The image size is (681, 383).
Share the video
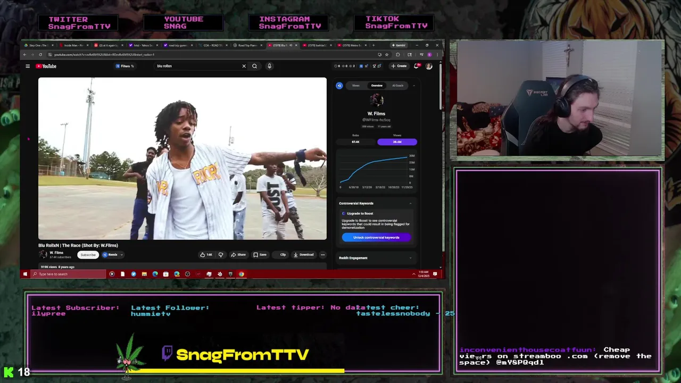tap(238, 255)
